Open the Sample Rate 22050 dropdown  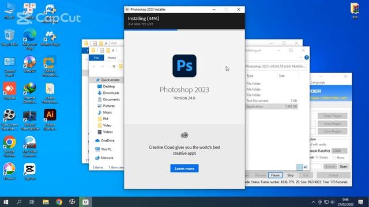click(x=339, y=151)
